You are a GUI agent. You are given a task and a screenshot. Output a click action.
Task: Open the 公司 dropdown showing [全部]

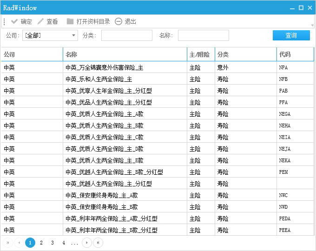pos(50,35)
